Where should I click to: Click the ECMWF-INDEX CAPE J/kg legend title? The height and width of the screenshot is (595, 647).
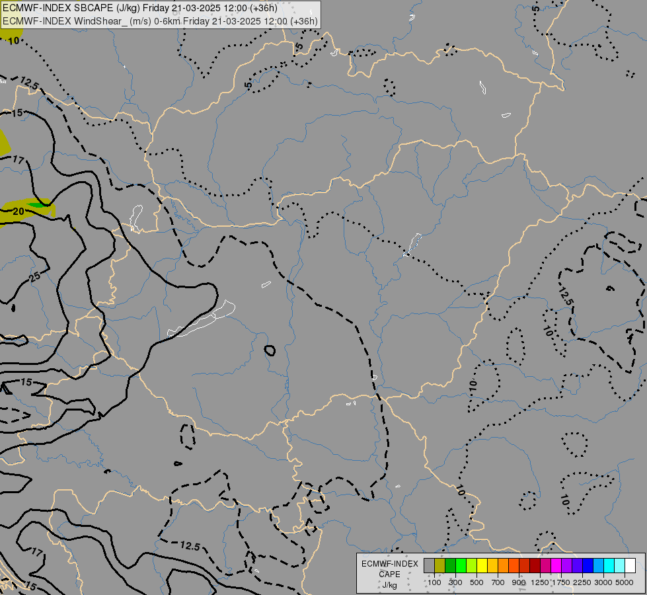[x=389, y=575]
